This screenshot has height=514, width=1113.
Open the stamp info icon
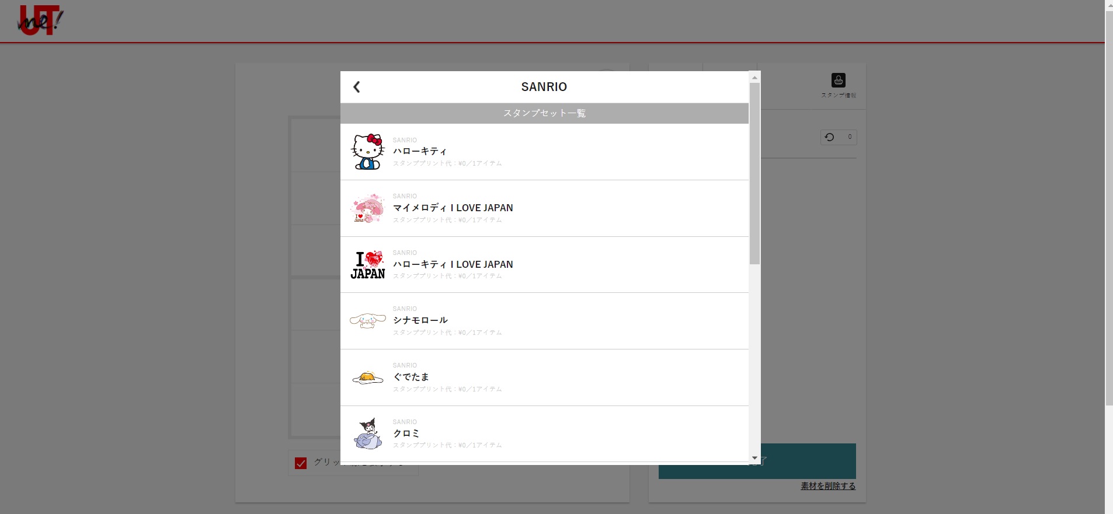[839, 81]
